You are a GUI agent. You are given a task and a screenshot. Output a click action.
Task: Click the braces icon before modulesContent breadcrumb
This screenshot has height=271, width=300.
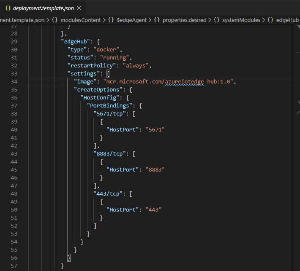[55, 20]
